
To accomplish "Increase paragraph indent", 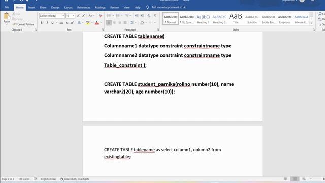I will coord(142,16).
